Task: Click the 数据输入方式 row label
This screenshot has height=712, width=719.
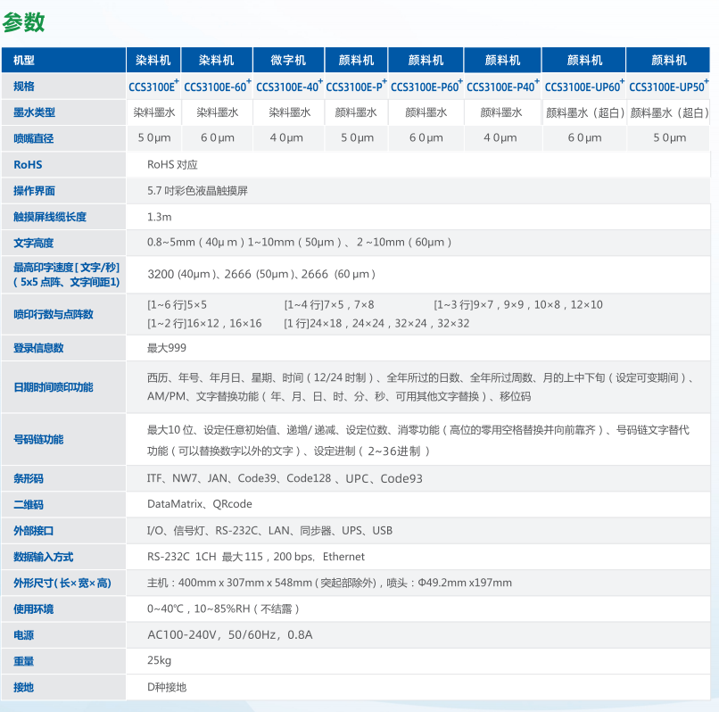Action: (44, 558)
